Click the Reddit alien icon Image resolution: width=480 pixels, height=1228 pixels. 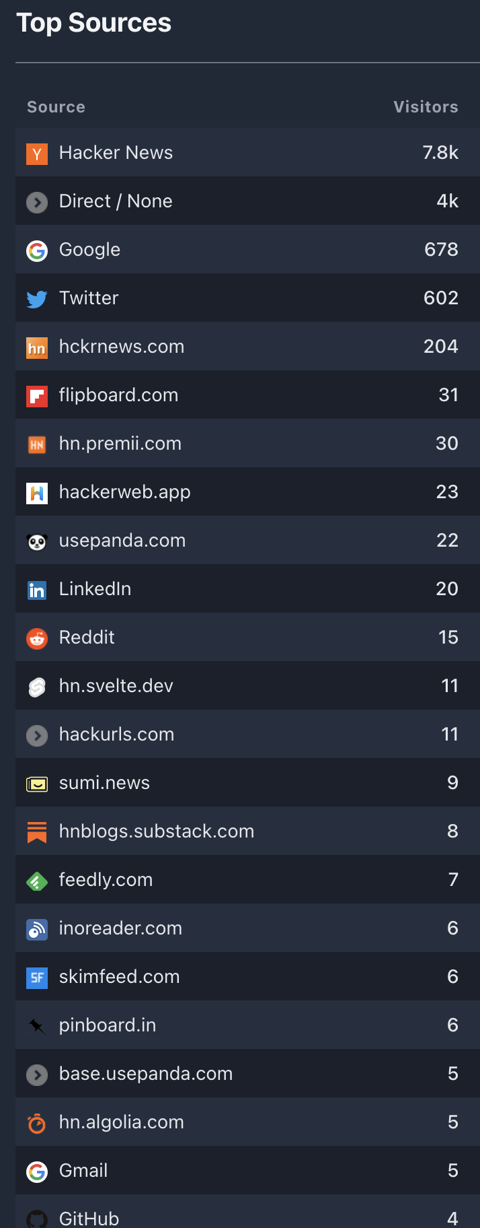(37, 639)
